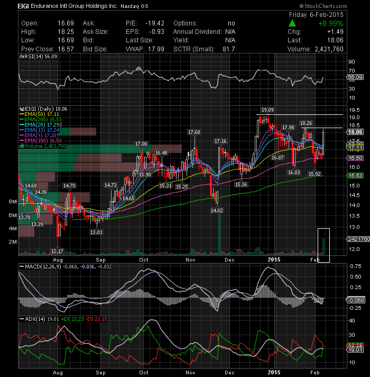370x377 pixels.
Task: Click the Volume value in the header
Action: pos(329,49)
